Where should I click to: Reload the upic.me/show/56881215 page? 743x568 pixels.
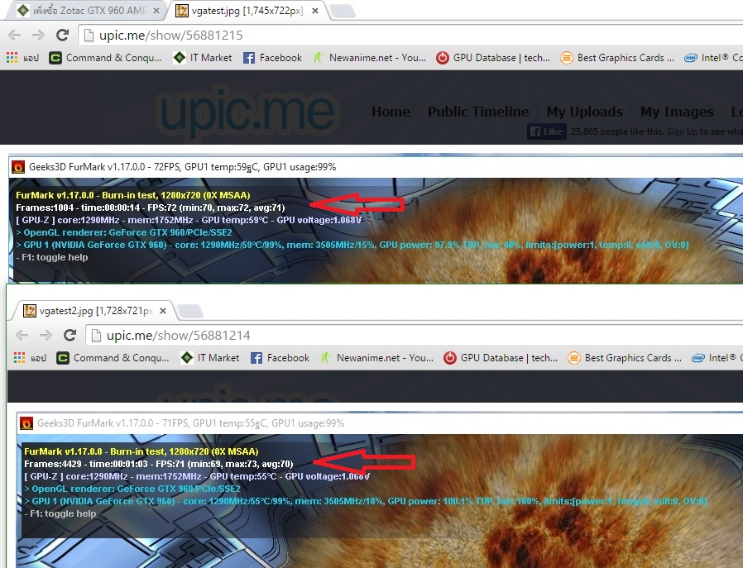pyautogui.click(x=63, y=35)
